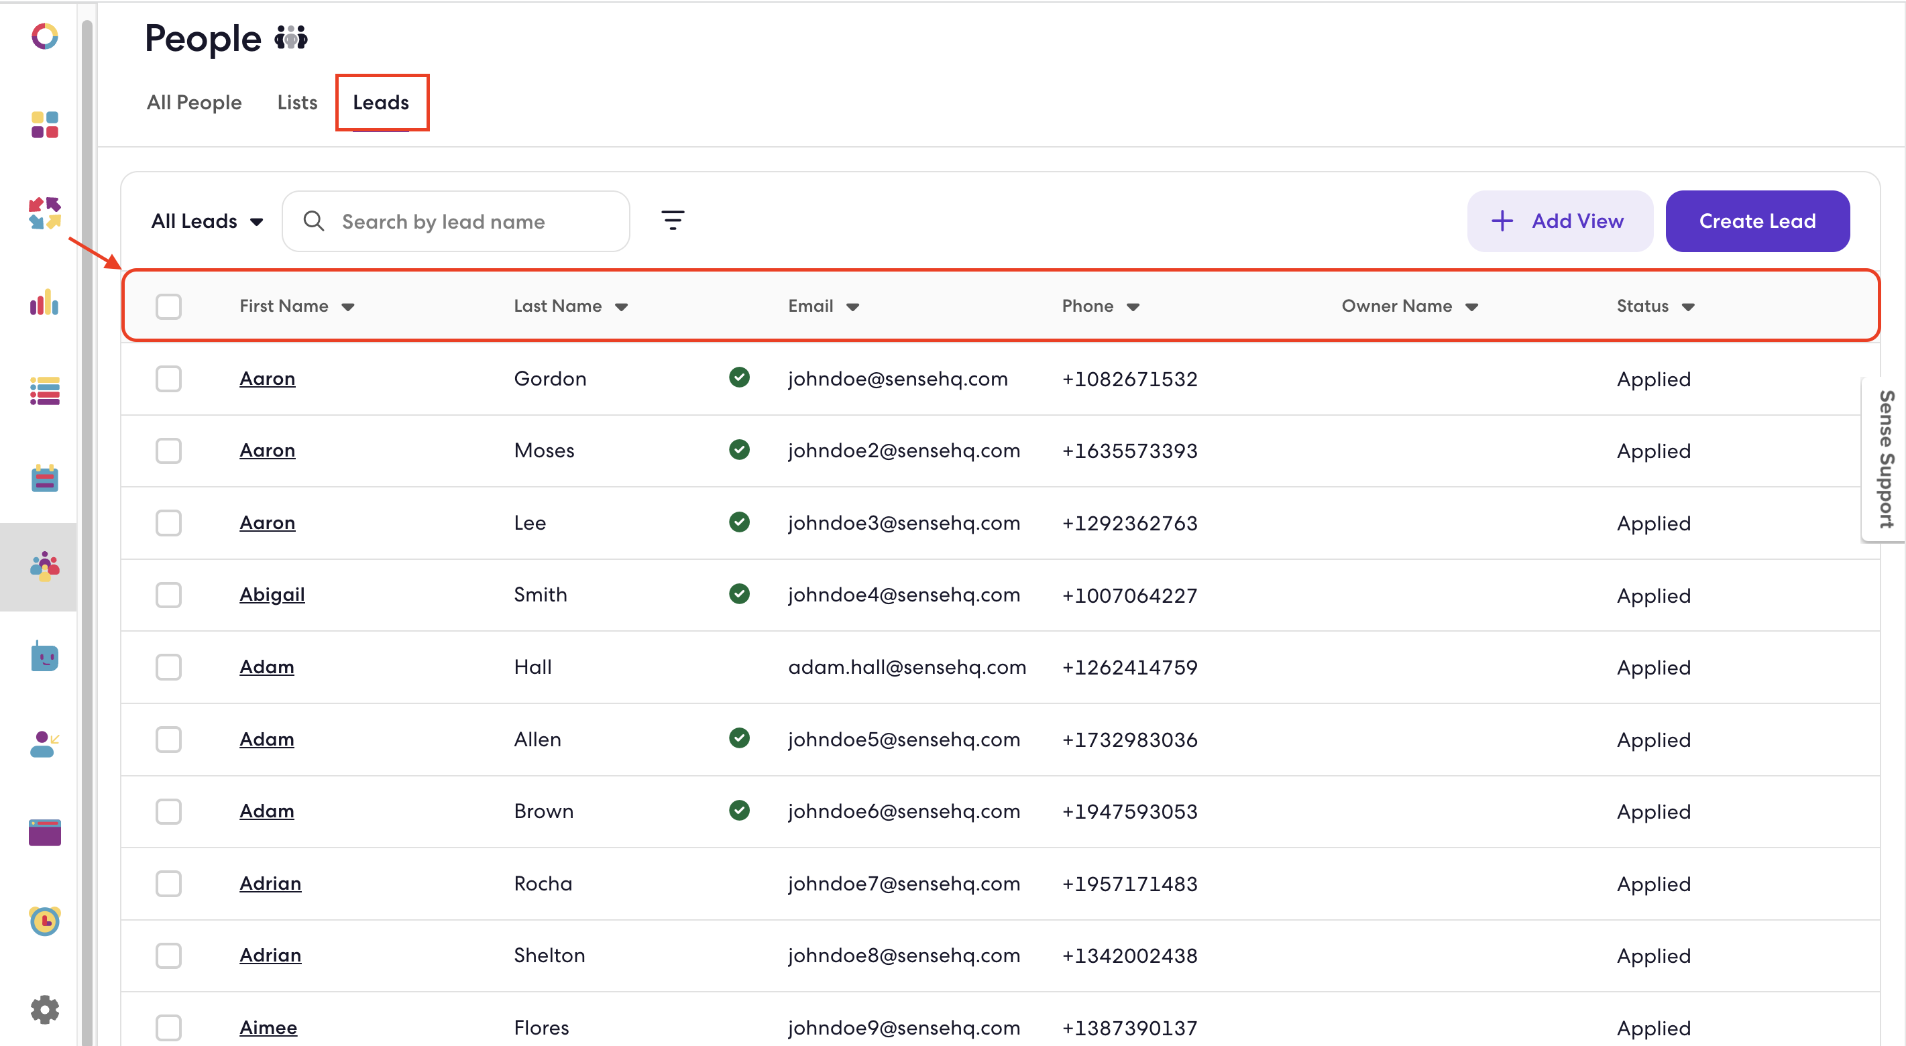1906x1046 pixels.
Task: Check the Aaron Moses row checkbox
Action: pos(169,451)
